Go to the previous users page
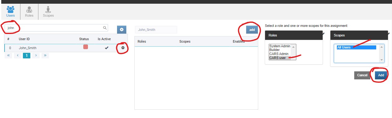392x118 pixels. [18, 56]
